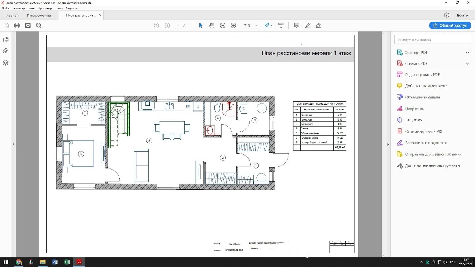Click the Zoom in plus button
This screenshot has width=475, height=267.
[233, 25]
